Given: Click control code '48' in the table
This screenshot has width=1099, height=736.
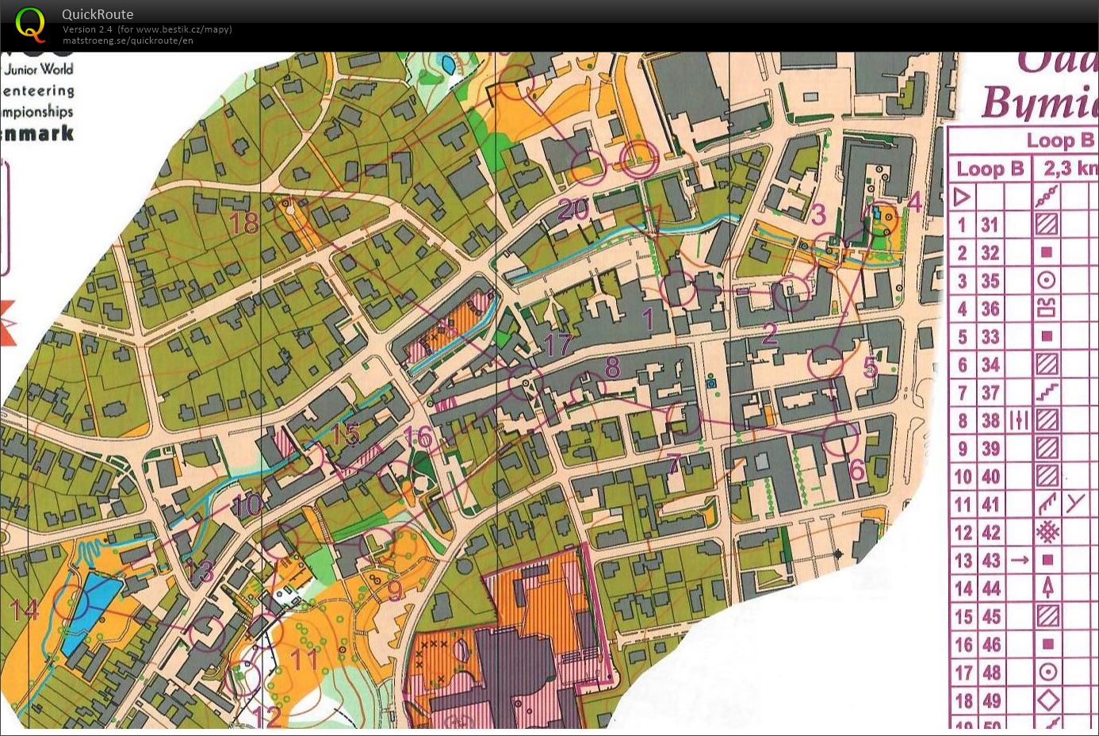Looking at the screenshot, I should pyautogui.click(x=991, y=673).
